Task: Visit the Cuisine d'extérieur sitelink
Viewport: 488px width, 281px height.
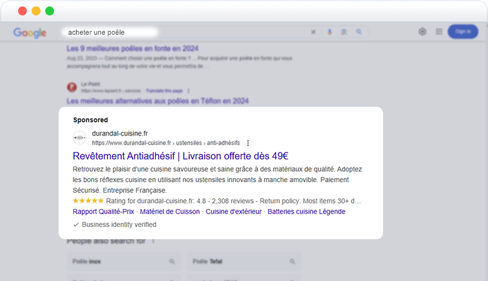Action: (234, 212)
